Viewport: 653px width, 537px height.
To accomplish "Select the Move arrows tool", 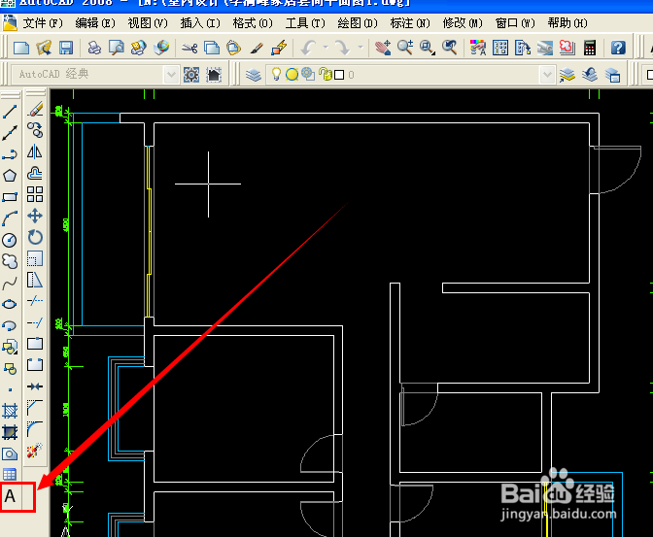I will pos(35,216).
